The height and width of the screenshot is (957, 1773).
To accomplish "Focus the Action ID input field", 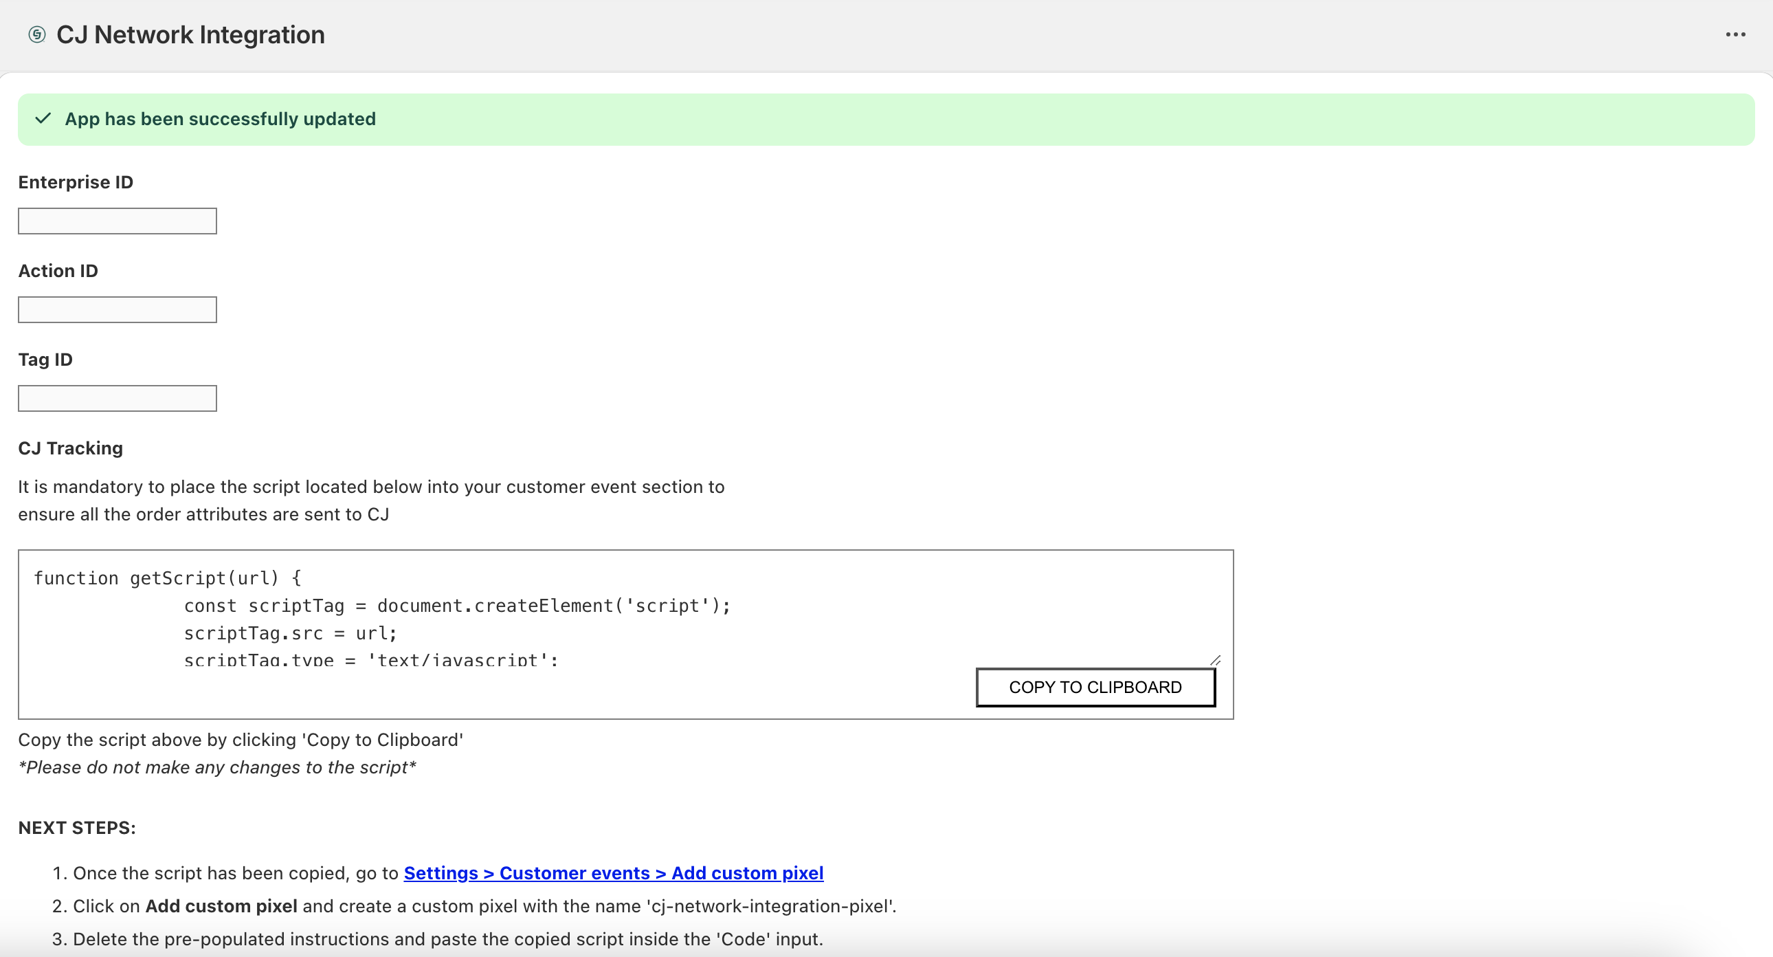I will tap(117, 310).
